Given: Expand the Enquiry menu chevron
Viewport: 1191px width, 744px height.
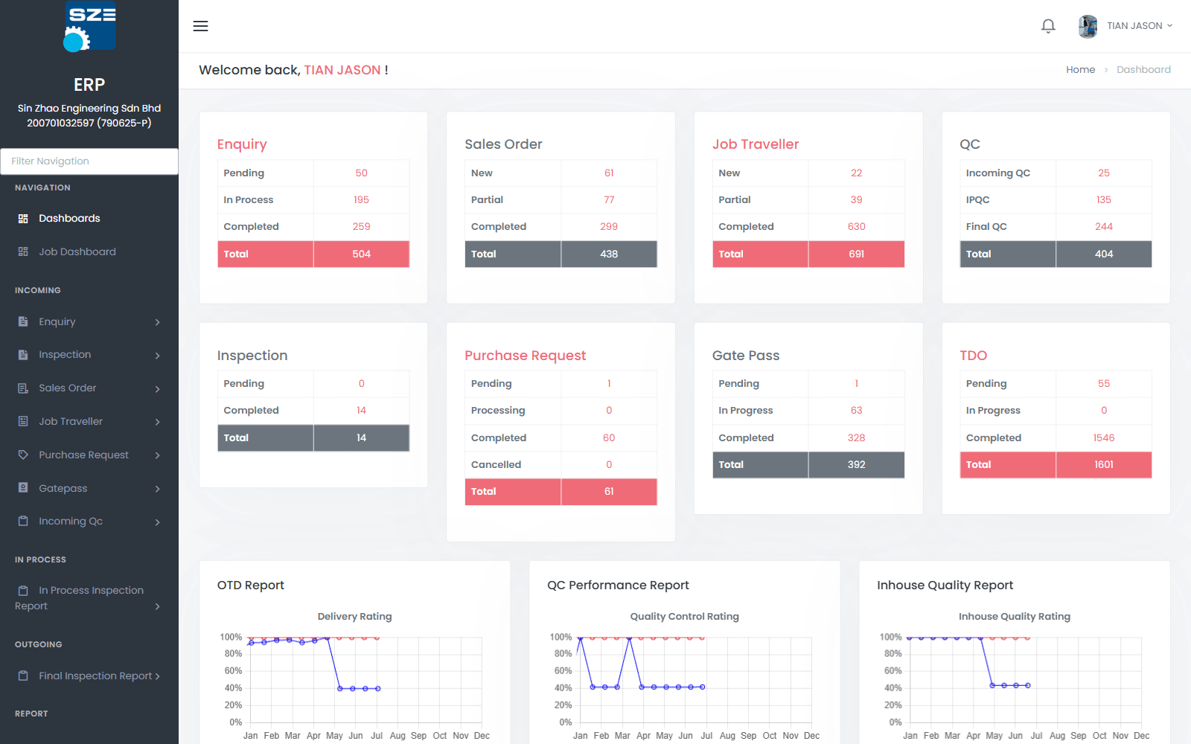Looking at the screenshot, I should click(158, 322).
